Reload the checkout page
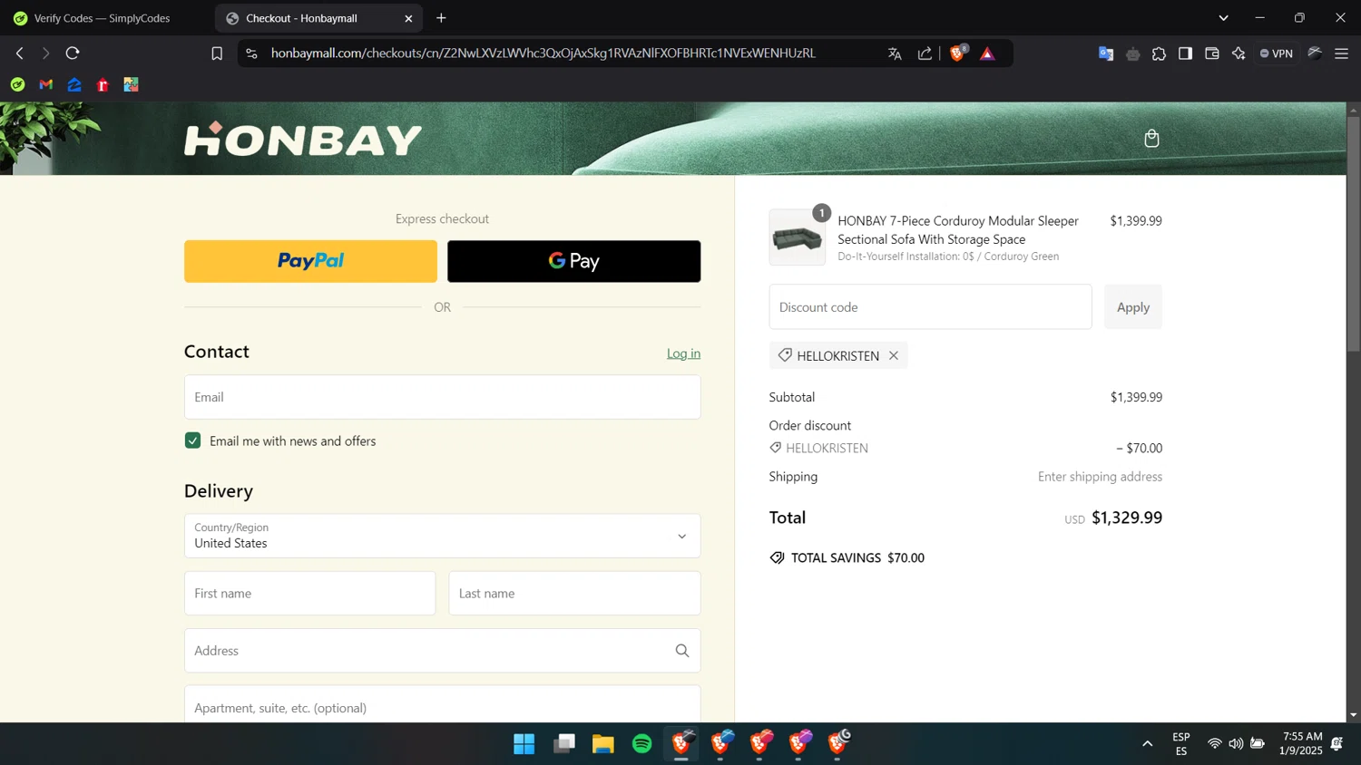 pyautogui.click(x=73, y=53)
